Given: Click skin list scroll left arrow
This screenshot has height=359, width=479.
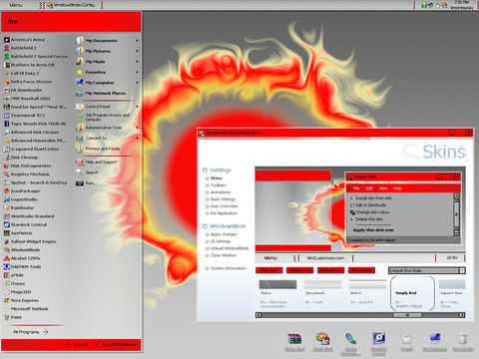Looking at the screenshot, I should pyautogui.click(x=258, y=315).
